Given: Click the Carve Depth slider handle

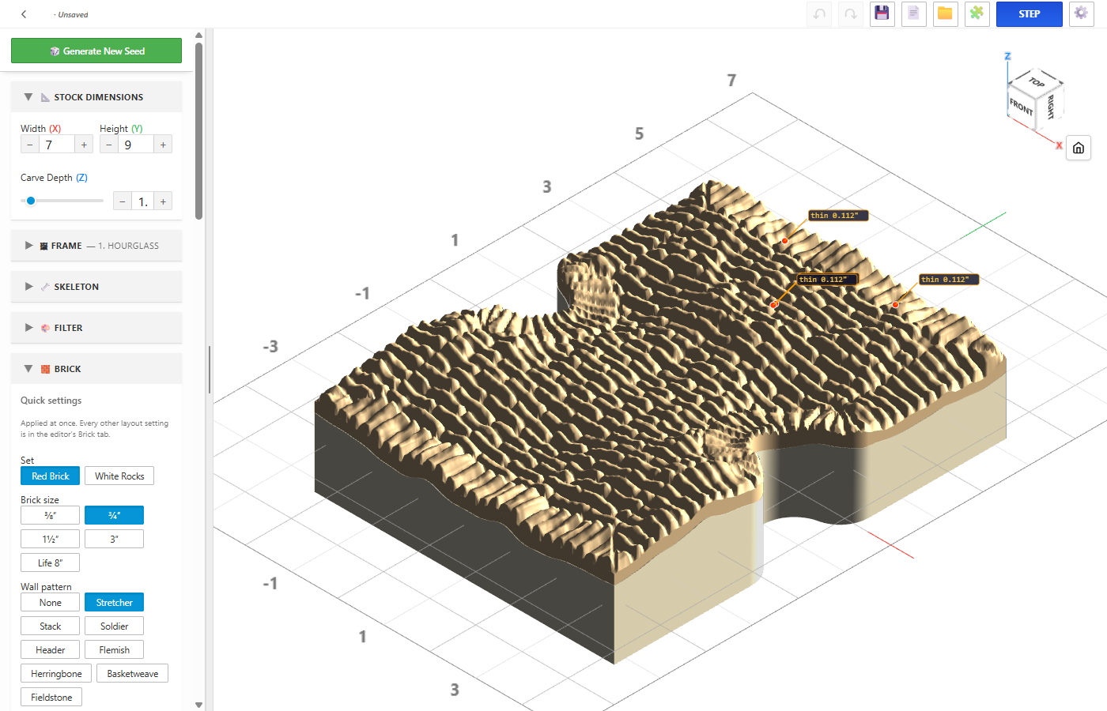Looking at the screenshot, I should tap(31, 201).
